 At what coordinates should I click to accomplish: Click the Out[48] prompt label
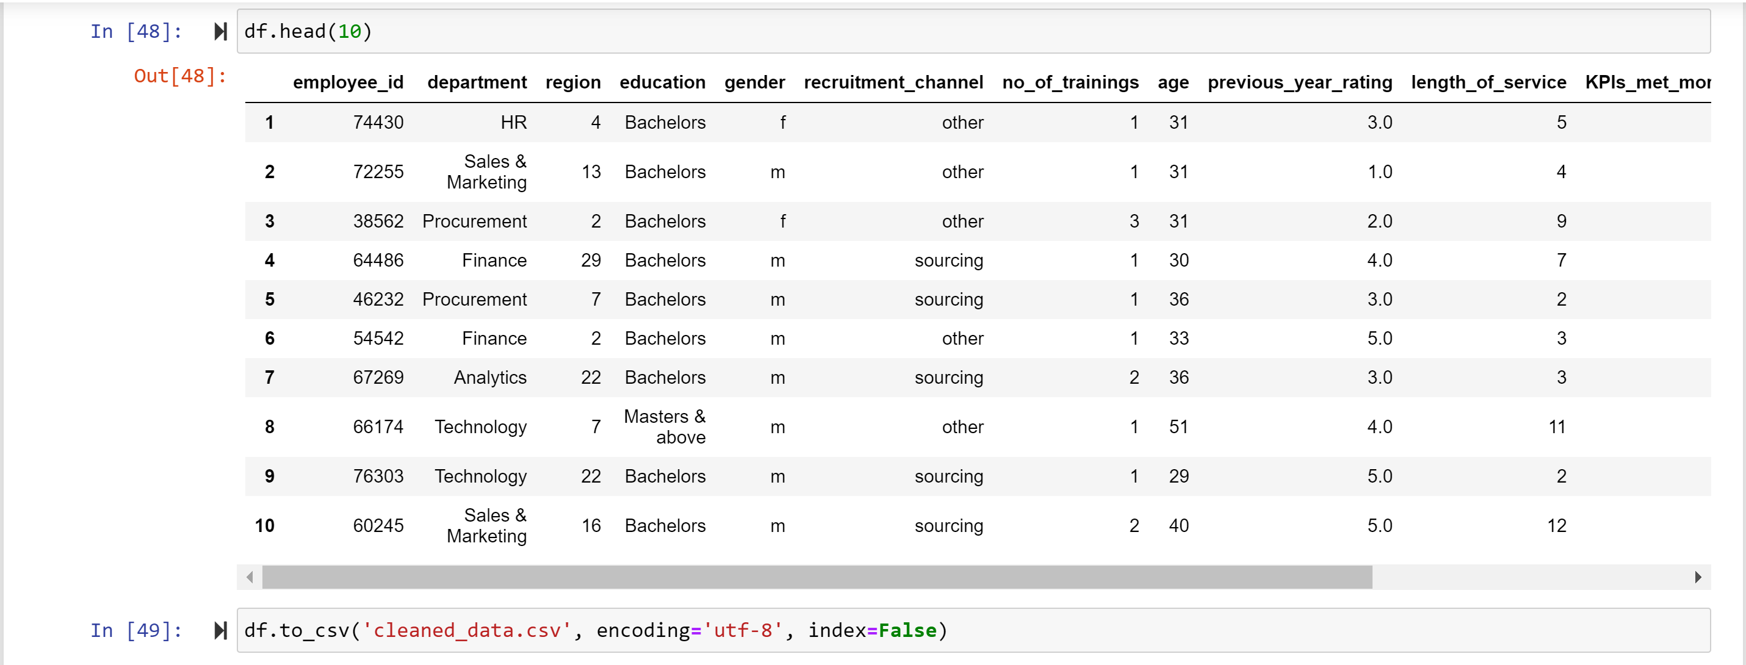tap(178, 76)
